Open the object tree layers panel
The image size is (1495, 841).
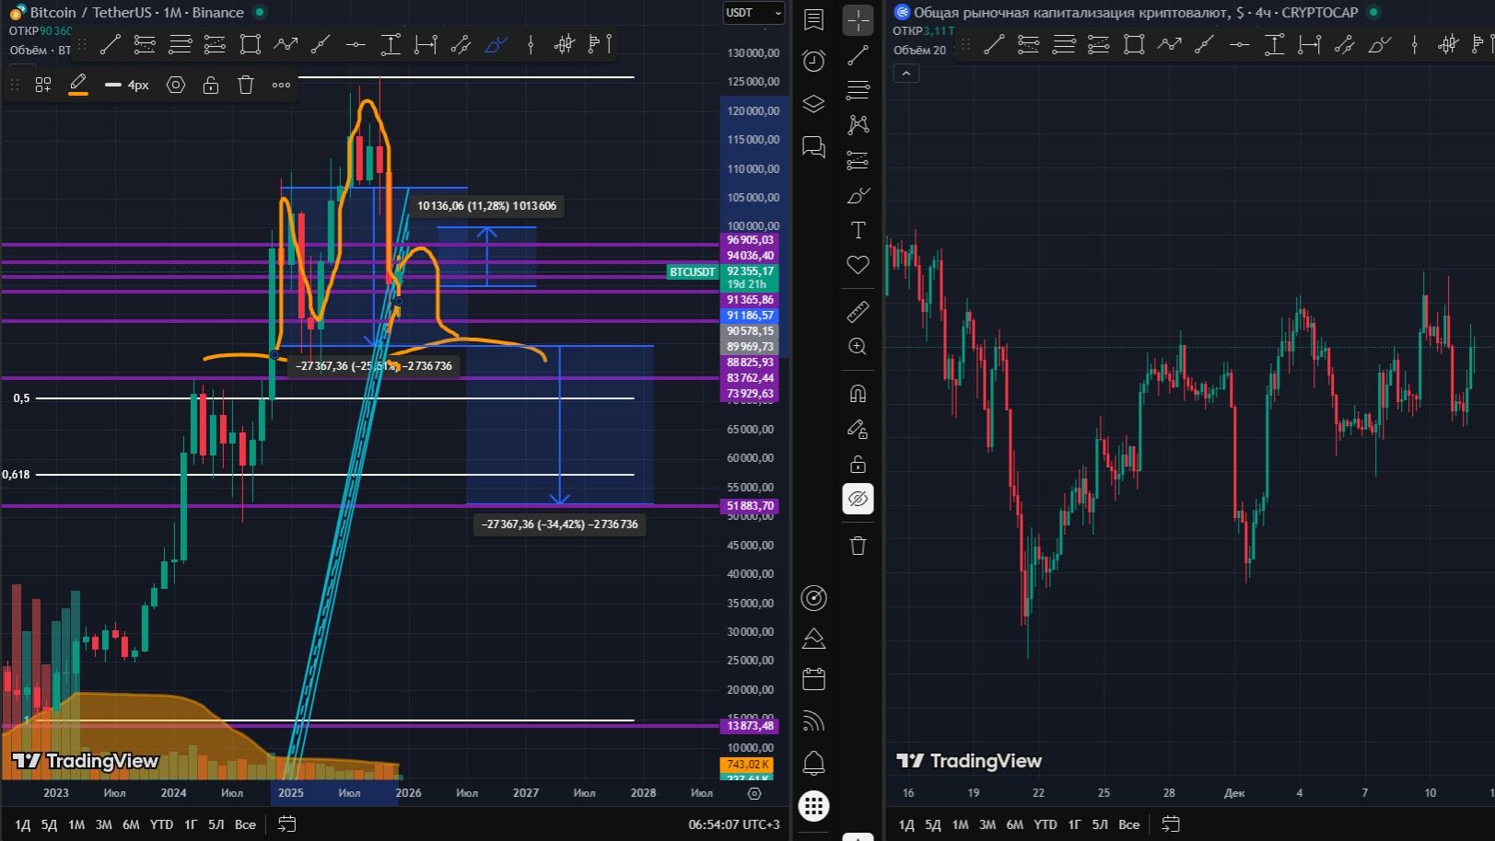[x=813, y=103]
